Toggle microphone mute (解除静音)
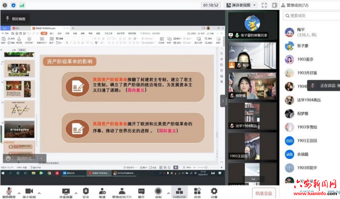 (9, 191)
